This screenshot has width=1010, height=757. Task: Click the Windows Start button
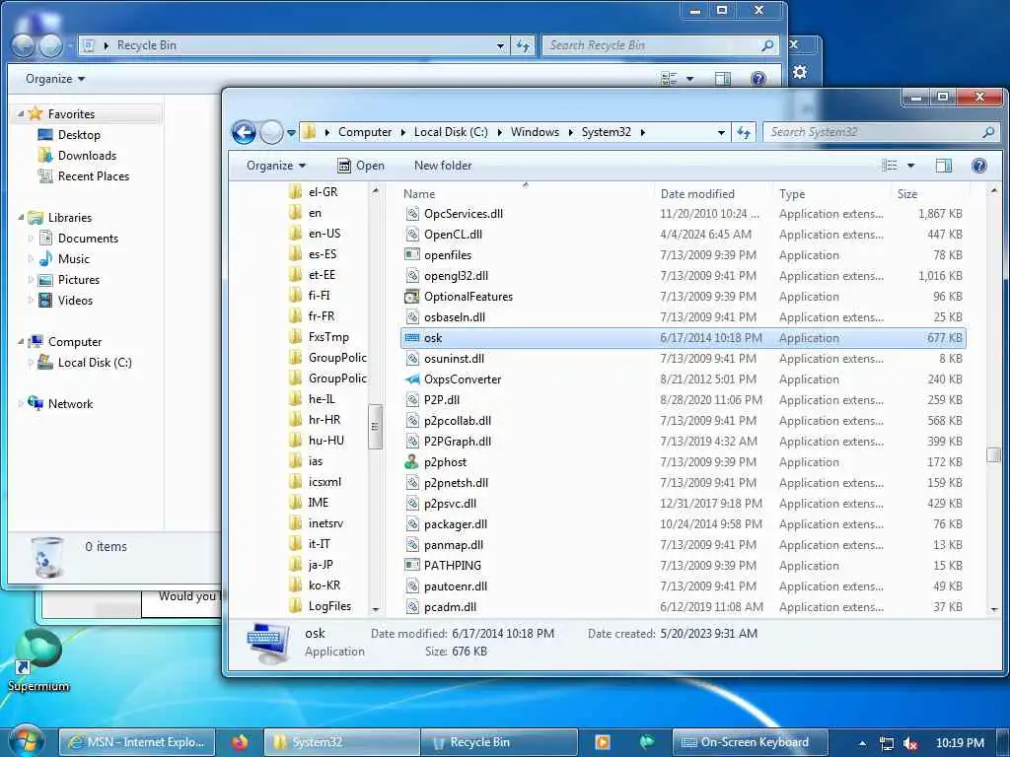(27, 741)
